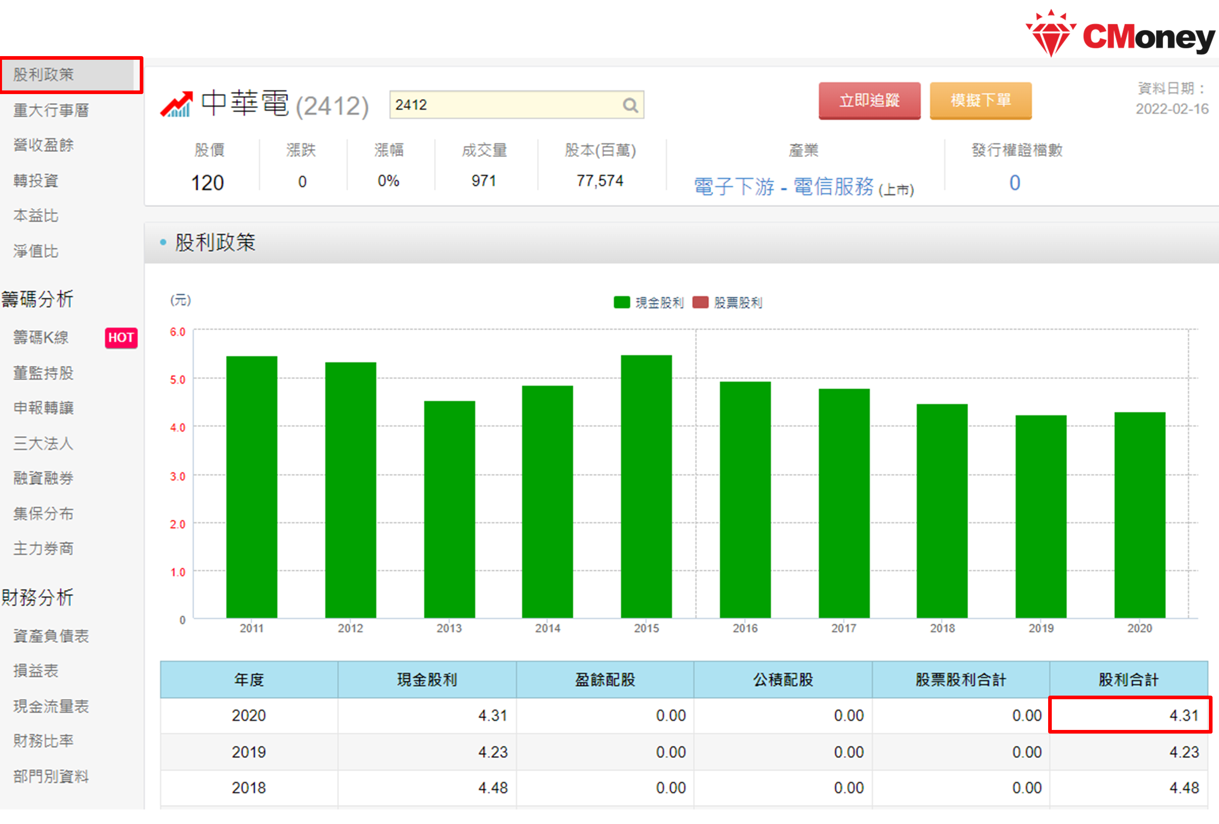Screen dimensions: 1219x824
Task: Click the 股利合計 value 4.23
Action: 1184,752
